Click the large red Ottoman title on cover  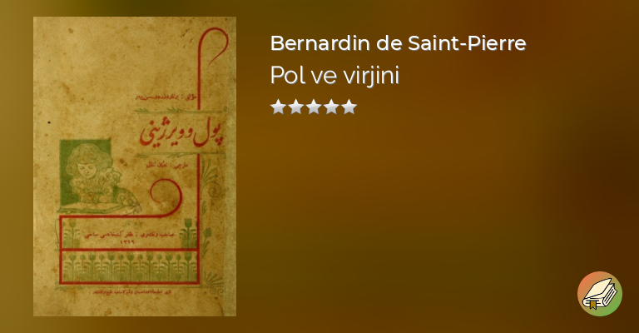181,133
